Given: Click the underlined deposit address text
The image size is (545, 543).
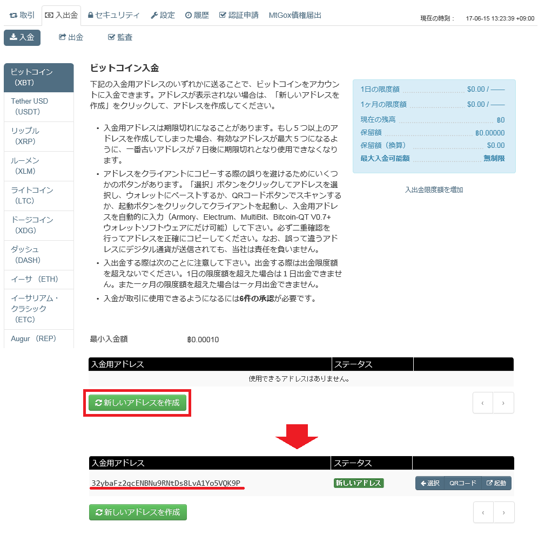Looking at the screenshot, I should pos(166,483).
